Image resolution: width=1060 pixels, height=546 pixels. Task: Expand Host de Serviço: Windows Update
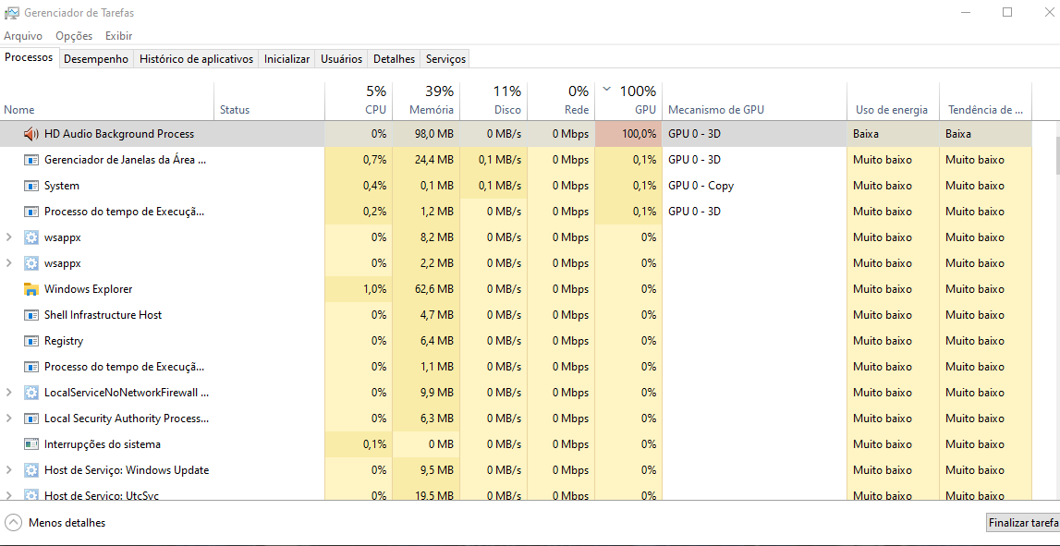click(x=9, y=470)
